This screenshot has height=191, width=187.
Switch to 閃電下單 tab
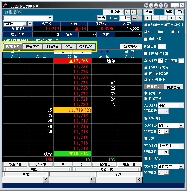[x=13, y=46]
